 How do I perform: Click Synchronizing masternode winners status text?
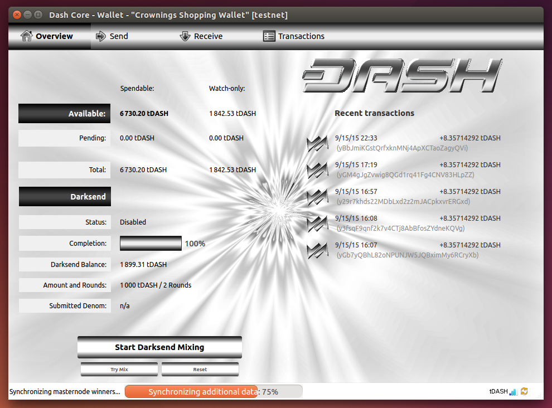point(65,391)
